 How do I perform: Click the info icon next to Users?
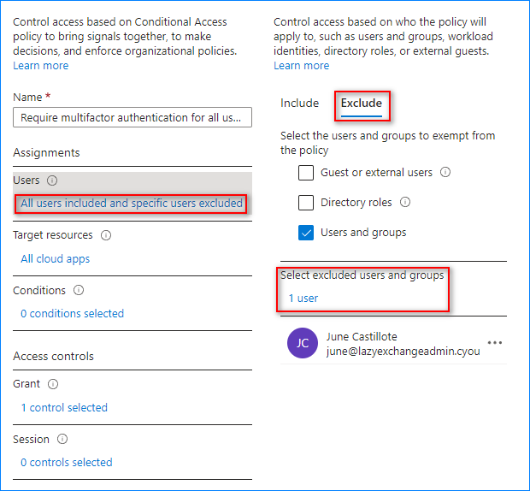[52, 180]
